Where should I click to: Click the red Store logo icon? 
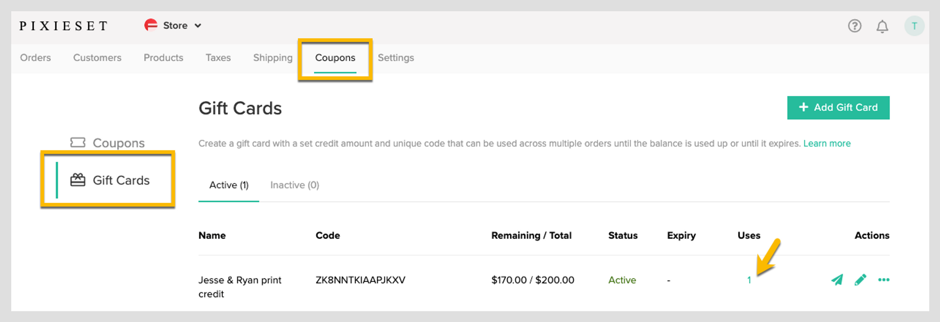(x=150, y=25)
